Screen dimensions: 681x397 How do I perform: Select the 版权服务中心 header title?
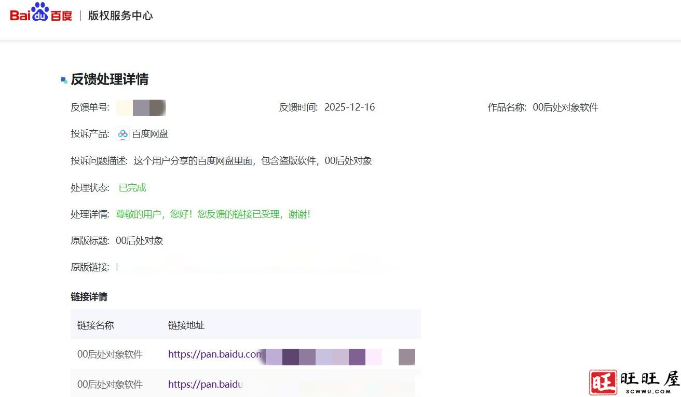click(120, 16)
